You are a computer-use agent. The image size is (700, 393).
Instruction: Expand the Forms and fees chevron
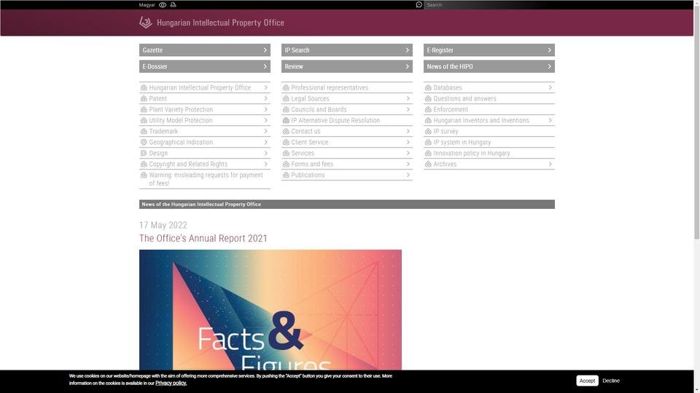coord(408,164)
